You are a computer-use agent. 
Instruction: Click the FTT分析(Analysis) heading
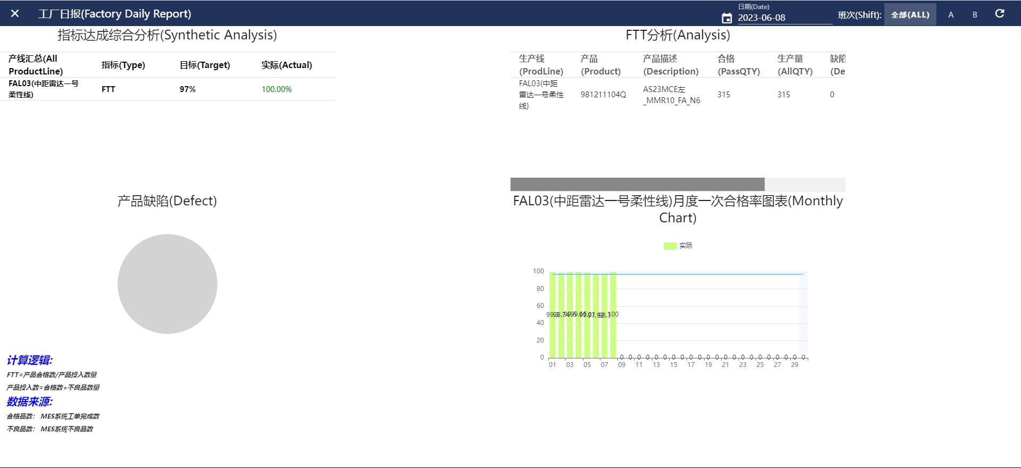tap(678, 35)
